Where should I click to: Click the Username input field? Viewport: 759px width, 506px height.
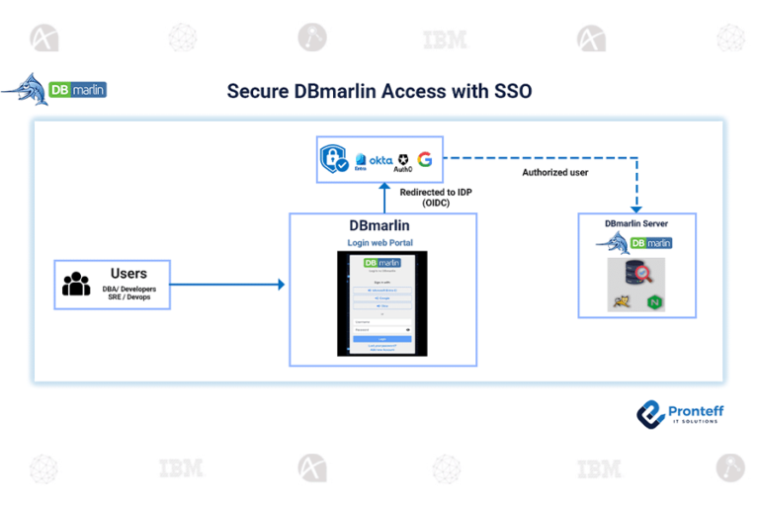[x=382, y=322]
